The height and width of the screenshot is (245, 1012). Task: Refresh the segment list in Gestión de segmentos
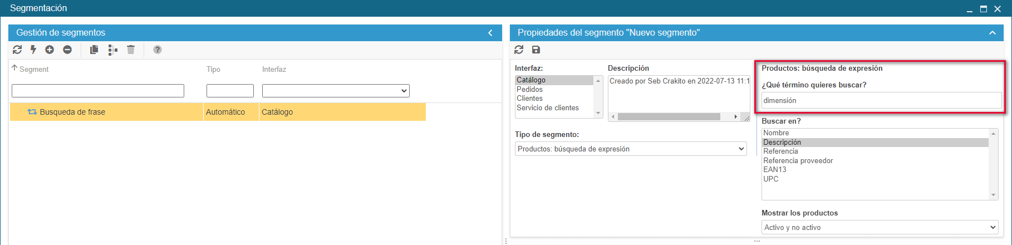[17, 50]
